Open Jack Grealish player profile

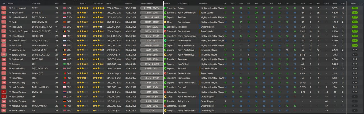[x=18, y=87]
